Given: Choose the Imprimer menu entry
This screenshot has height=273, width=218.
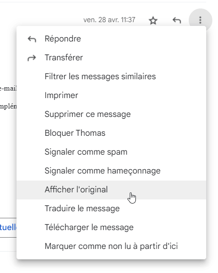Looking at the screenshot, I should click(111, 95).
